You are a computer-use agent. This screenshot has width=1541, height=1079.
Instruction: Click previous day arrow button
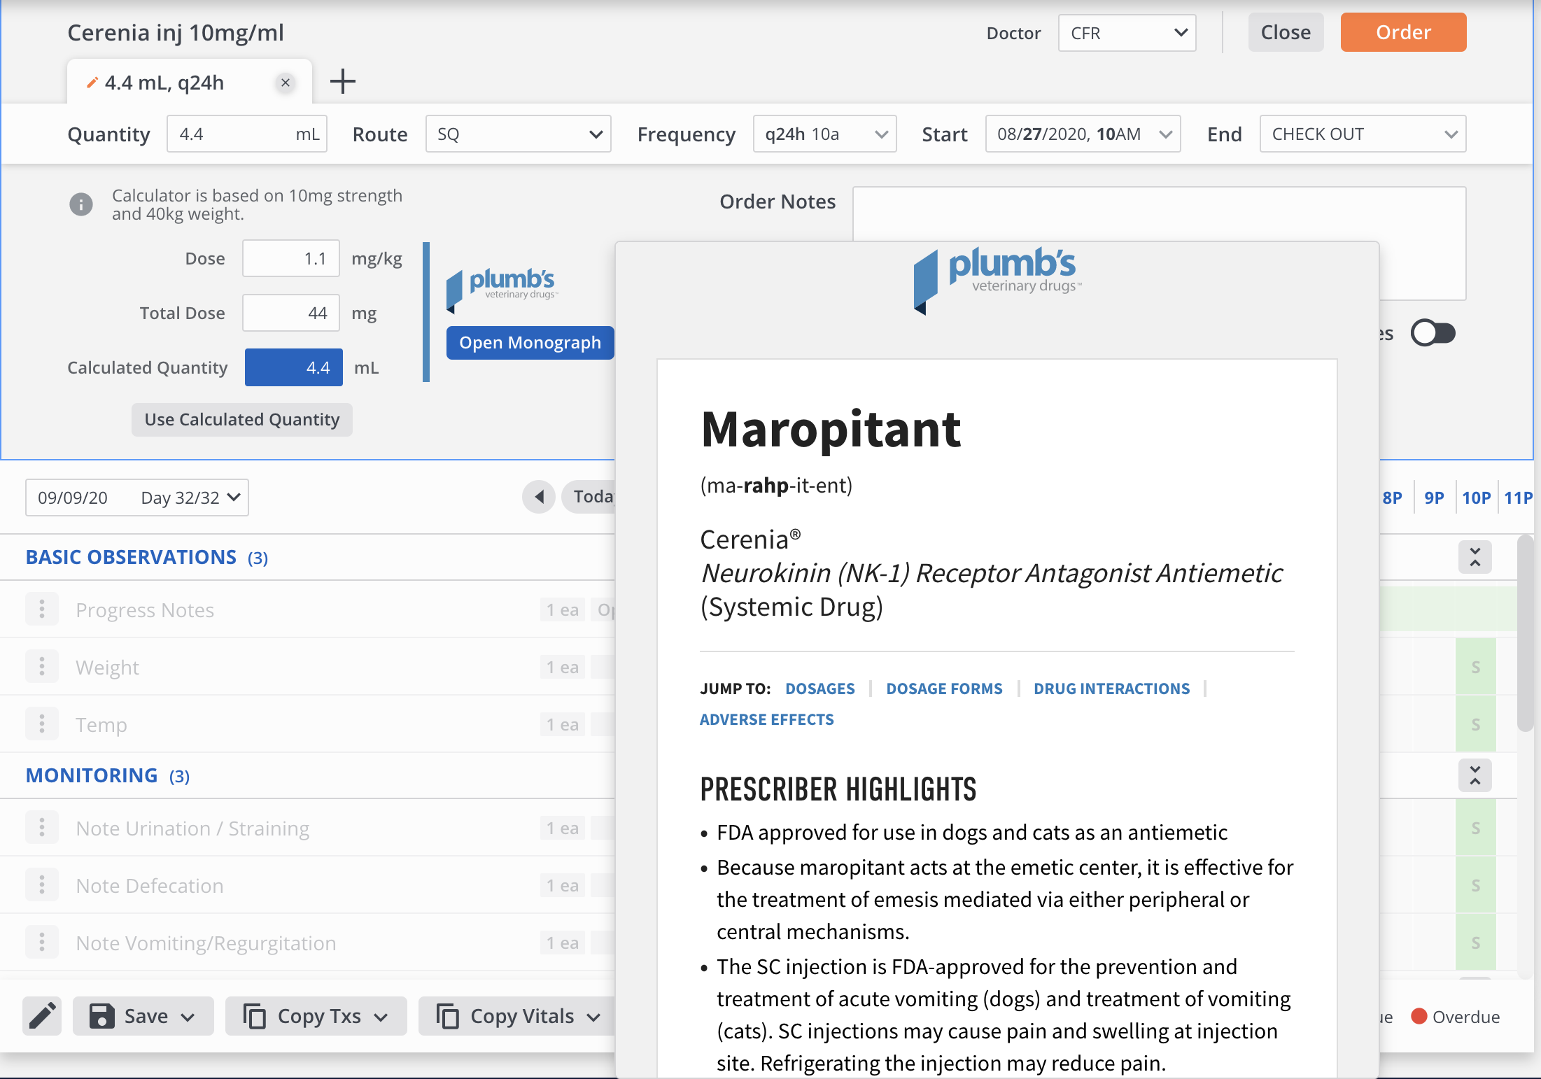click(539, 497)
